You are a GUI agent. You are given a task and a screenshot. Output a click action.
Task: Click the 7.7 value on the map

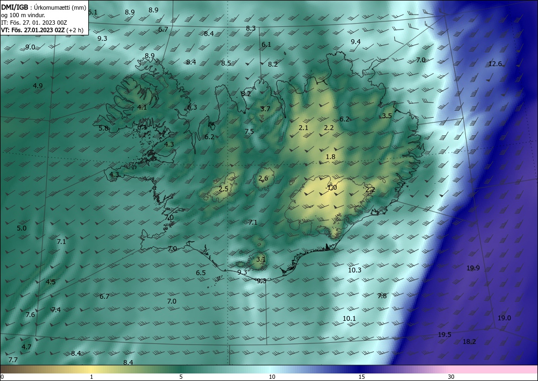[13, 360]
